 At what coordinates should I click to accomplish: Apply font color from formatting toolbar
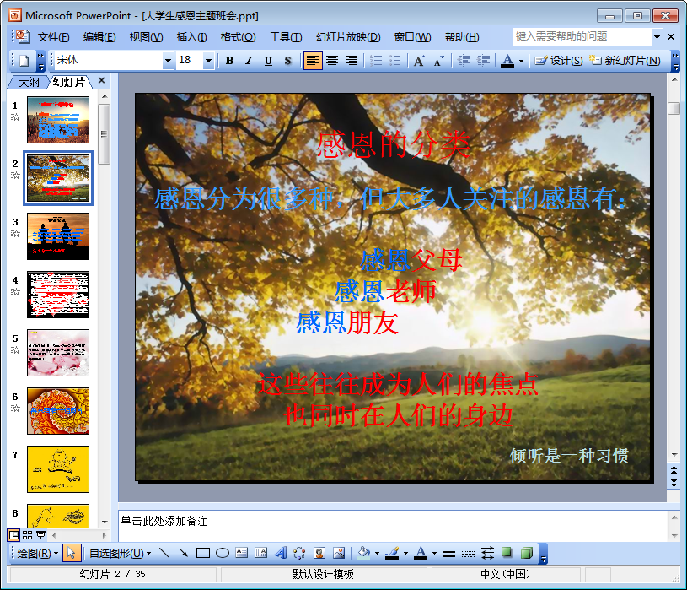pyautogui.click(x=507, y=61)
